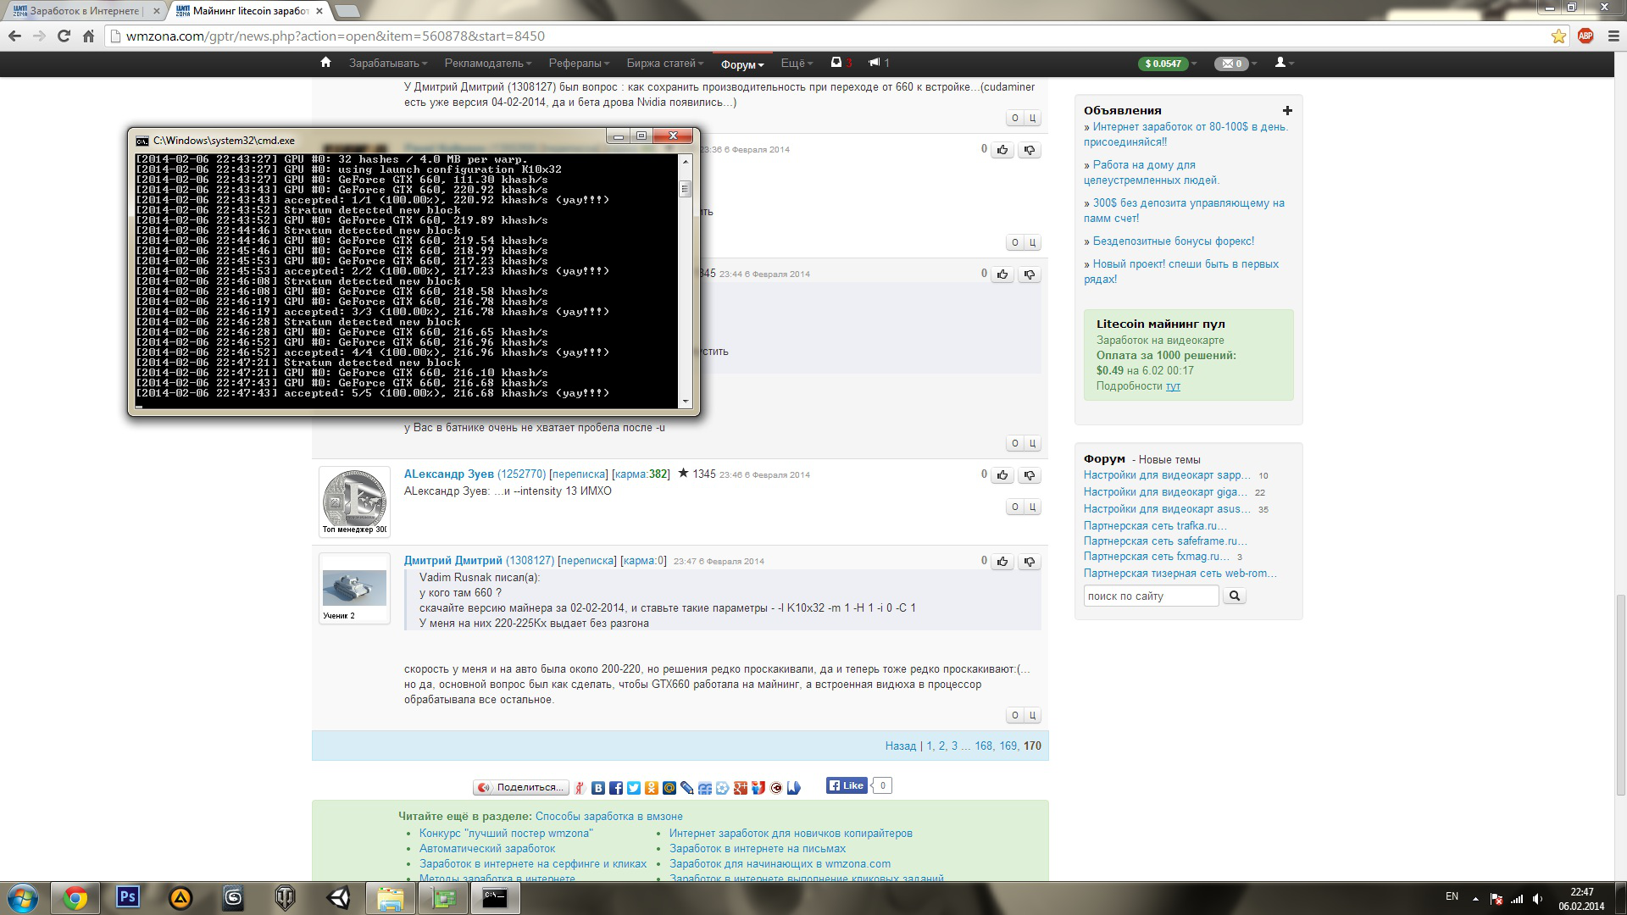
Task: Click the Google Plus share icon
Action: (x=741, y=788)
